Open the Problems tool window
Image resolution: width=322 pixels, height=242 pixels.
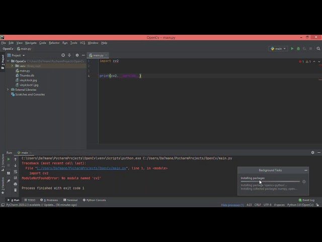point(49,200)
